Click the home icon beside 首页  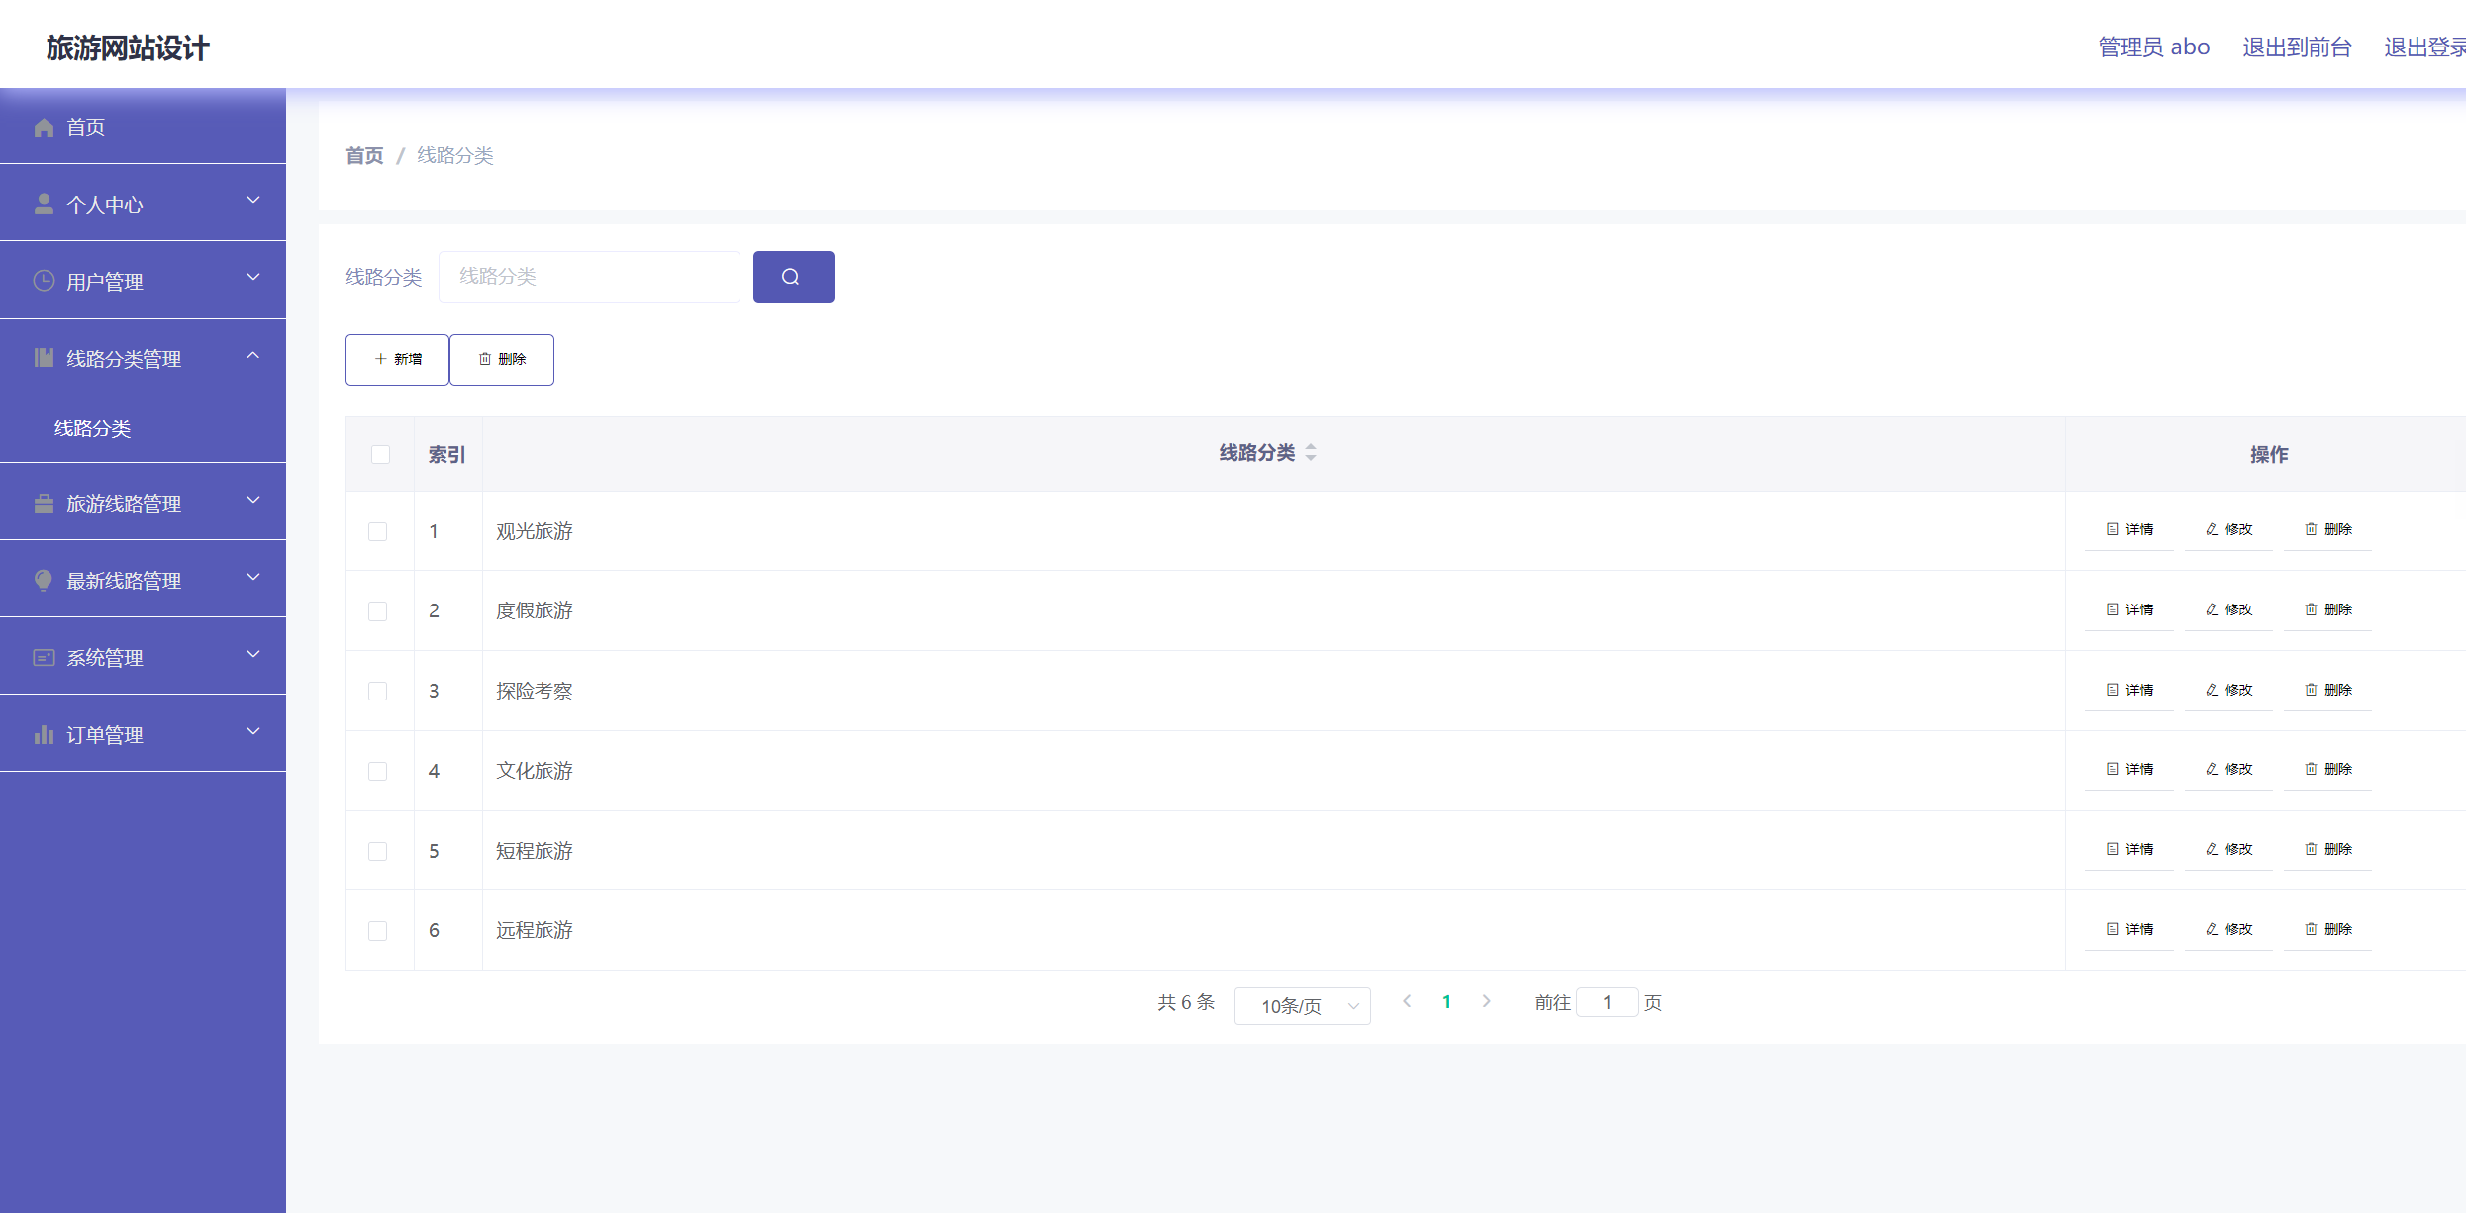pyautogui.click(x=43, y=127)
